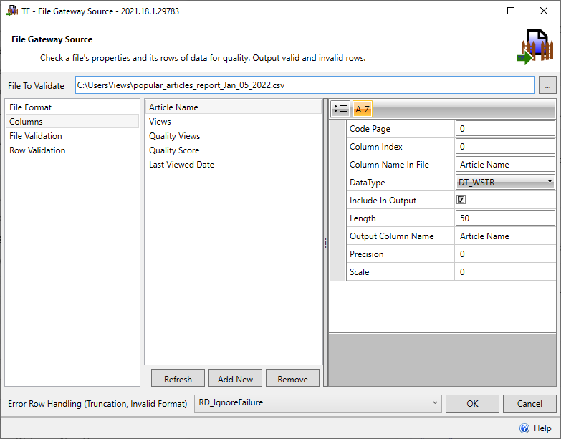
Task: Close the File Gateway Source dialog
Action: [544, 11]
